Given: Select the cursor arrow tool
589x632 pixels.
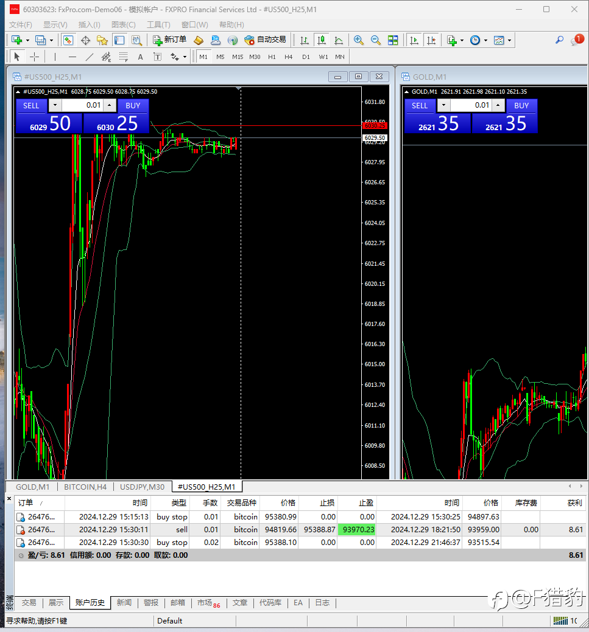Looking at the screenshot, I should point(17,57).
